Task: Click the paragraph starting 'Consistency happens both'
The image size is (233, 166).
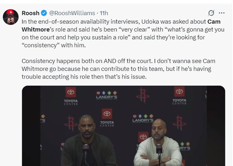Action: (x=119, y=69)
